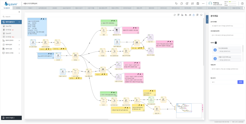Click the data list scrollbar in right panel
This screenshot has height=124, width=246.
click(243, 49)
